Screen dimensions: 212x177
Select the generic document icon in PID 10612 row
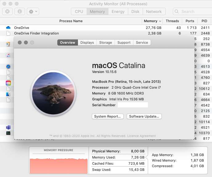pos(8,89)
